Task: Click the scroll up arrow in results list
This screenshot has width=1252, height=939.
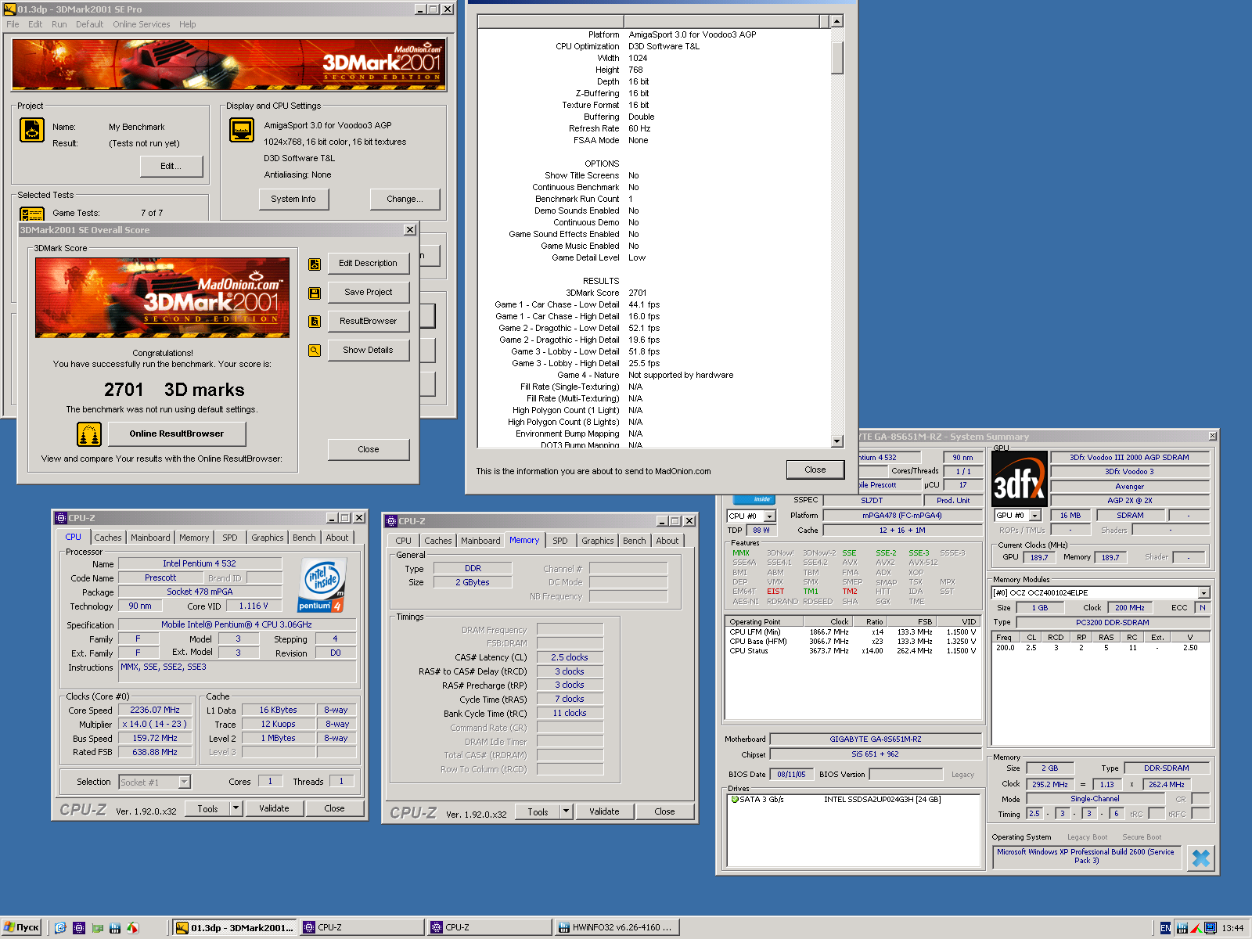Action: [836, 22]
